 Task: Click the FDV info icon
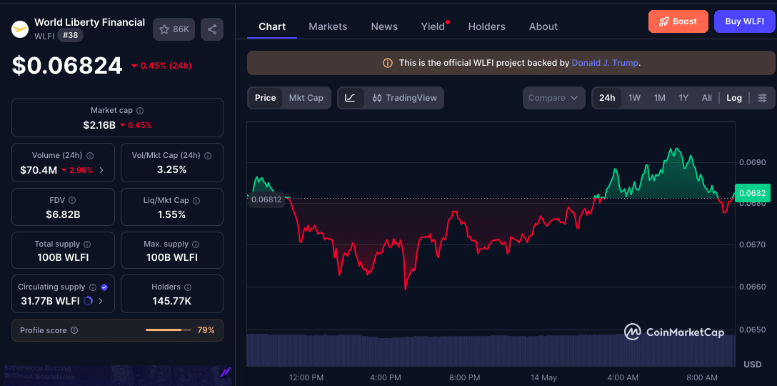tap(72, 200)
